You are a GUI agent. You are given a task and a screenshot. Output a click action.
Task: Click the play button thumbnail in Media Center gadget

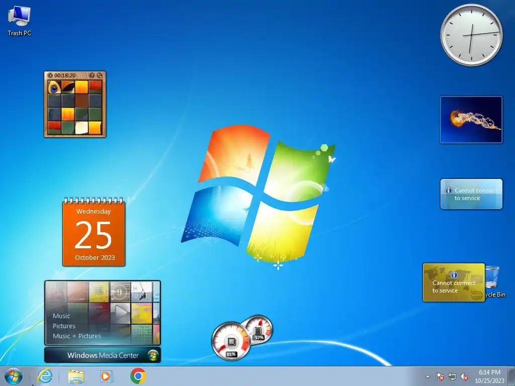click(x=120, y=313)
